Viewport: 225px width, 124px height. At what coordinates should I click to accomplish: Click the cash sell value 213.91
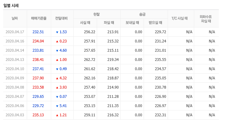113,32
